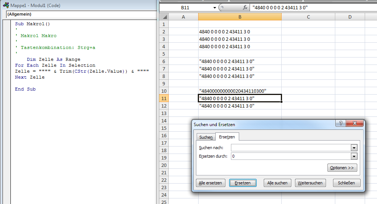Click the Tastenkombination: Strg+a comment line
This screenshot has width=377, height=204.
(x=55, y=47)
